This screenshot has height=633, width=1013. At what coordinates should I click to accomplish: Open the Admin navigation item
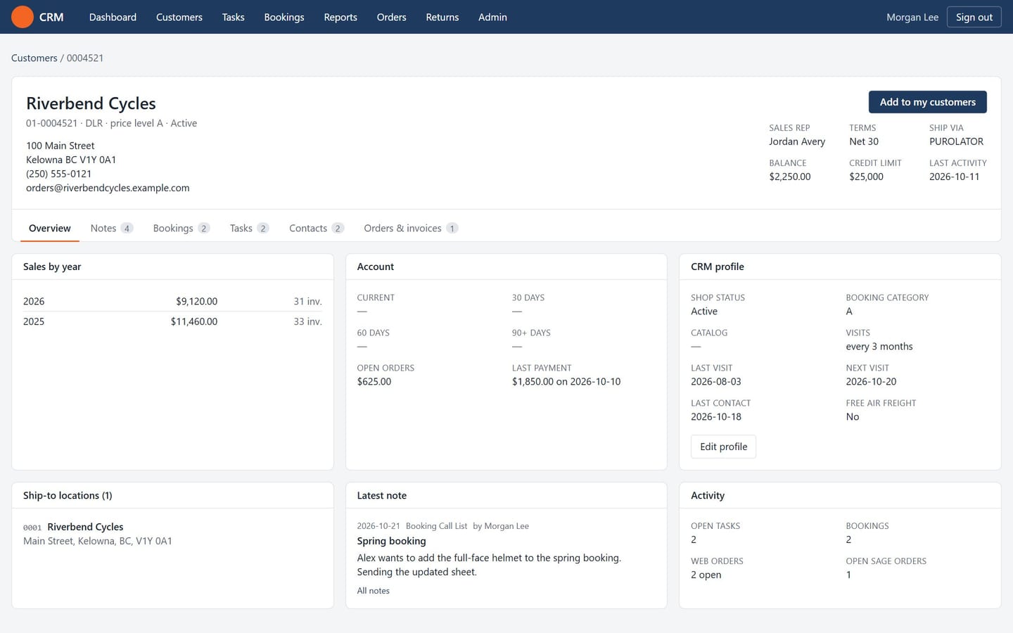[x=492, y=17]
